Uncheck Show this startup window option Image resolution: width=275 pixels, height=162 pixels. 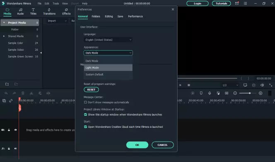pyautogui.click(x=85, y=115)
